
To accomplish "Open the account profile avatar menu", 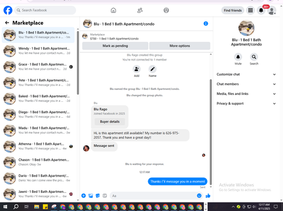I will pyautogui.click(x=272, y=10).
